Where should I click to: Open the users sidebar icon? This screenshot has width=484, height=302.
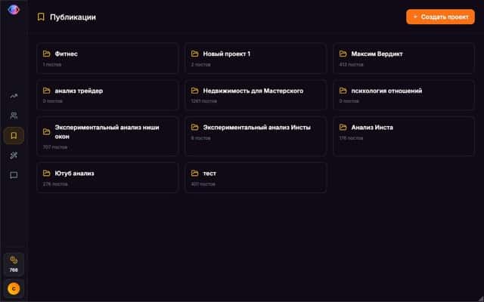[x=14, y=116]
